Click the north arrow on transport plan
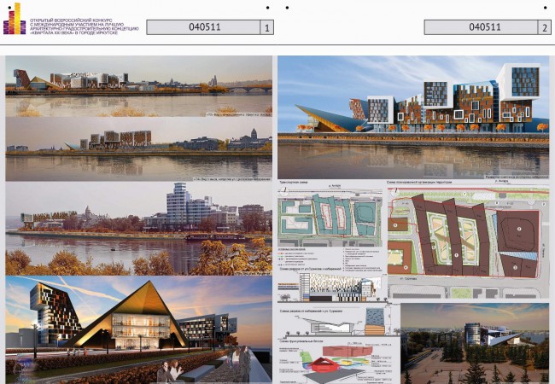This screenshot has height=384, width=555. click(283, 192)
